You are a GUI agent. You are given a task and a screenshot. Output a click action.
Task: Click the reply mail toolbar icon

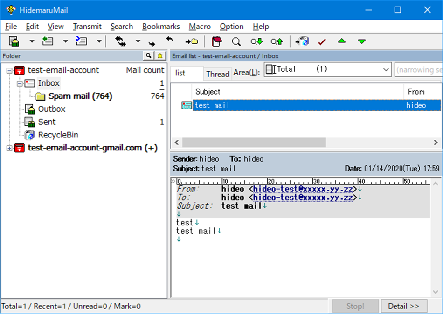[48, 41]
